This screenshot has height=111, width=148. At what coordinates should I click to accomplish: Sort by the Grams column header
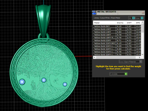(121, 23)
